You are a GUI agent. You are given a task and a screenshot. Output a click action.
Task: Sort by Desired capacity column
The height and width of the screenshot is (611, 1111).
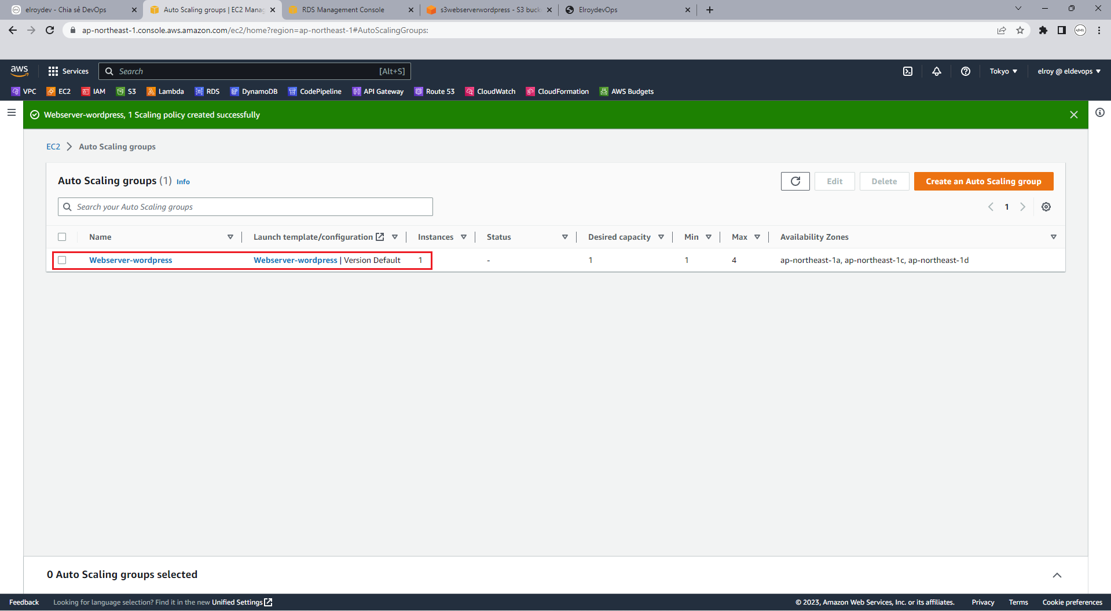coord(661,237)
